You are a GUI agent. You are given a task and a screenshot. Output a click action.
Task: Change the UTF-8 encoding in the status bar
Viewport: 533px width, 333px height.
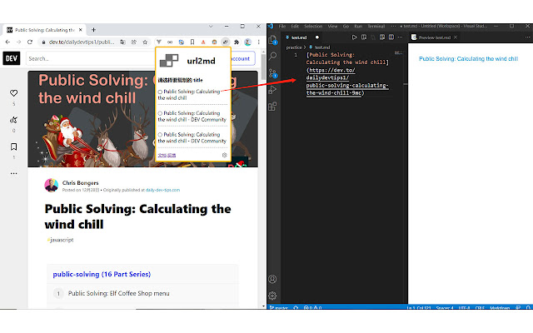point(464,308)
